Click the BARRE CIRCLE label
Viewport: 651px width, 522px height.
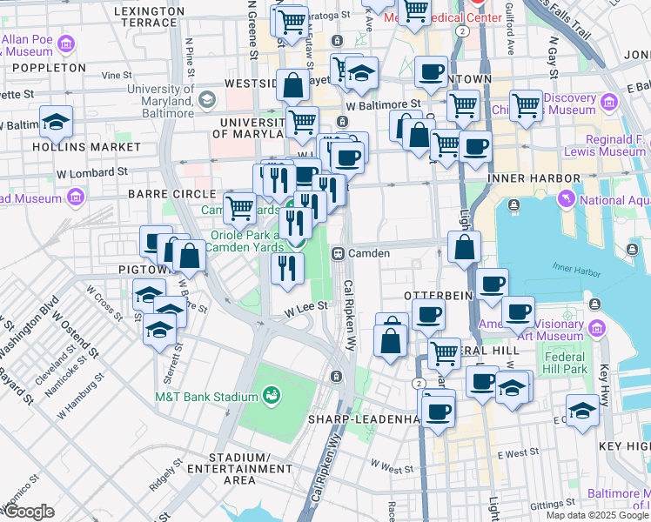(x=172, y=194)
